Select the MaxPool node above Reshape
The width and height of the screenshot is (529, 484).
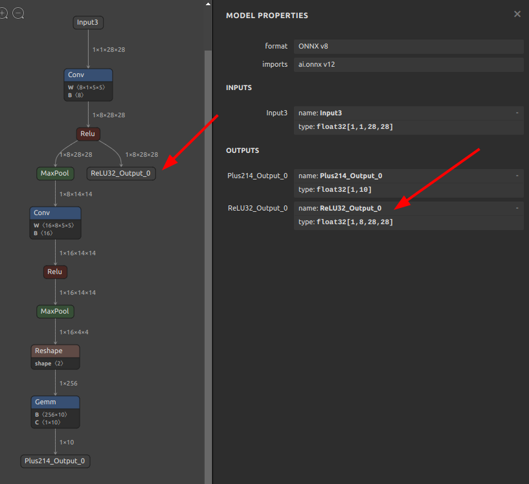point(55,312)
